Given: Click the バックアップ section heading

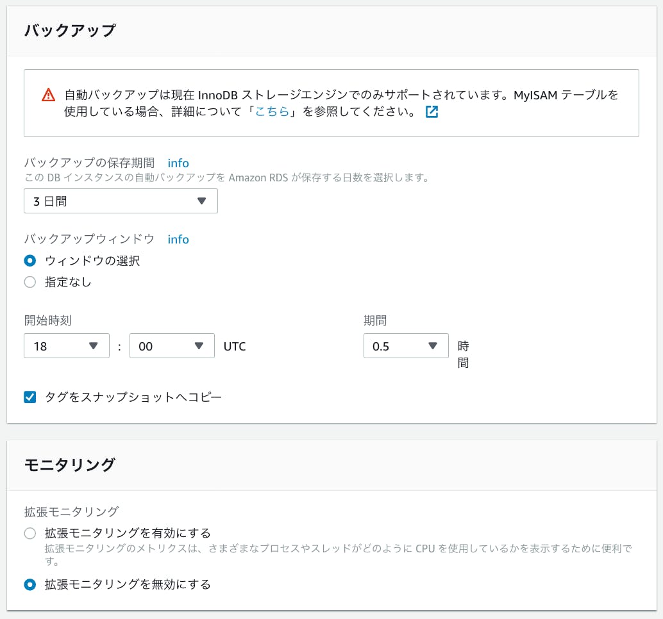Looking at the screenshot, I should pyautogui.click(x=70, y=31).
